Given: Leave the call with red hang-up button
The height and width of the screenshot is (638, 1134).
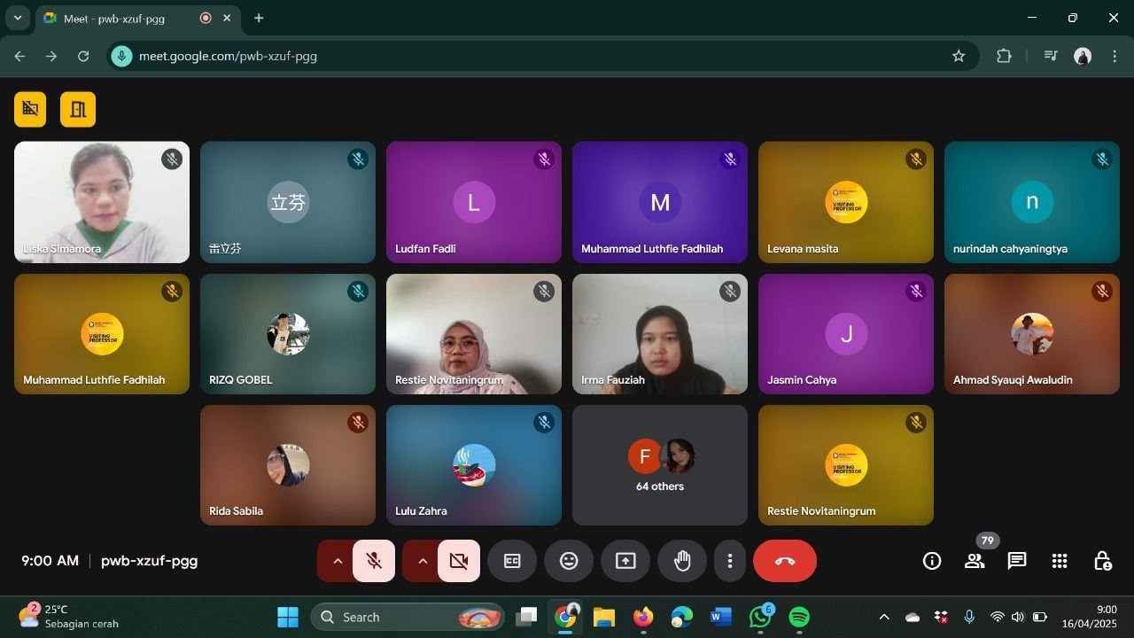Looking at the screenshot, I should tap(785, 561).
